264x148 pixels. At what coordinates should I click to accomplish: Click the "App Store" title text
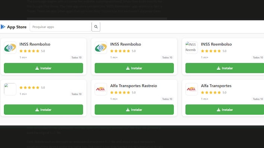(x=17, y=27)
